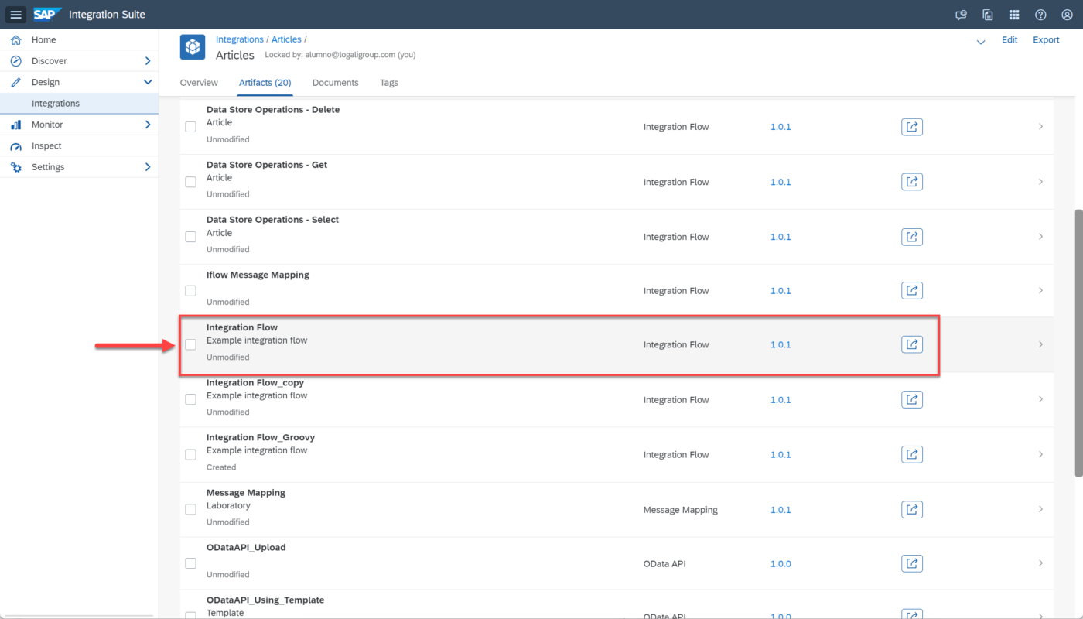Click the action icon for Data Store Operations - Select
Viewport: 1083px width, 619px height.
coord(912,237)
